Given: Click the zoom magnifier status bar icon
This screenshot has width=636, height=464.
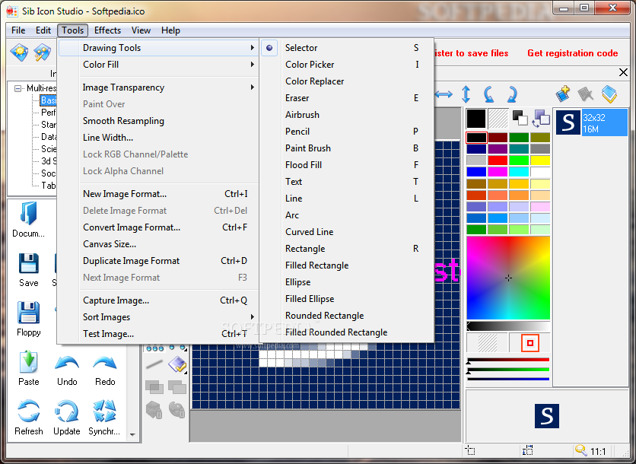Looking at the screenshot, I should tap(580, 450).
